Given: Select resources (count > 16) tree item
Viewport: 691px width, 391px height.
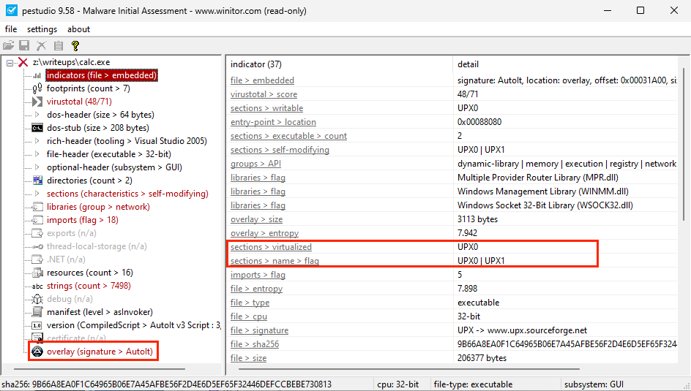Looking at the screenshot, I should click(x=90, y=273).
